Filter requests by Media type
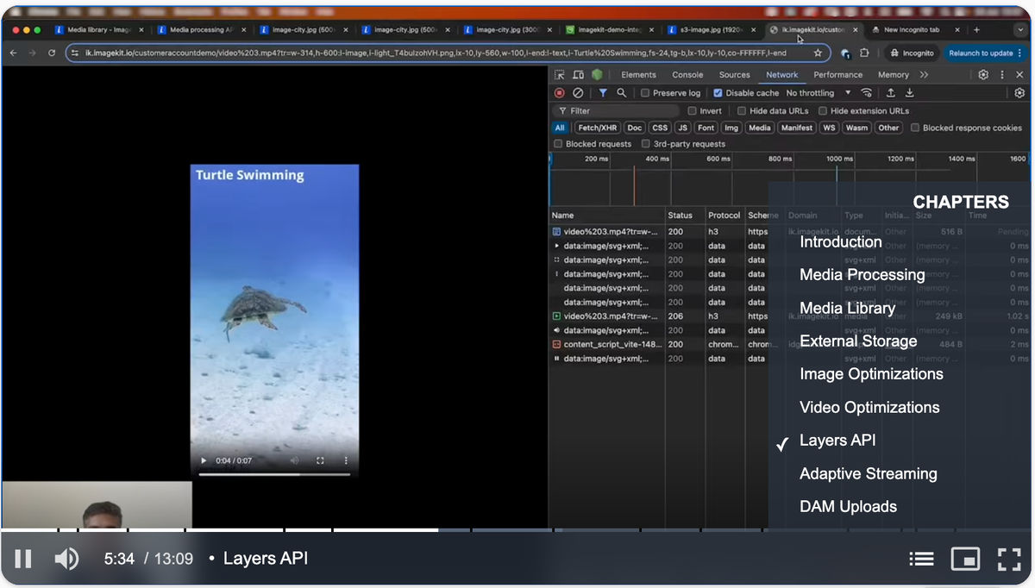 pyautogui.click(x=759, y=128)
